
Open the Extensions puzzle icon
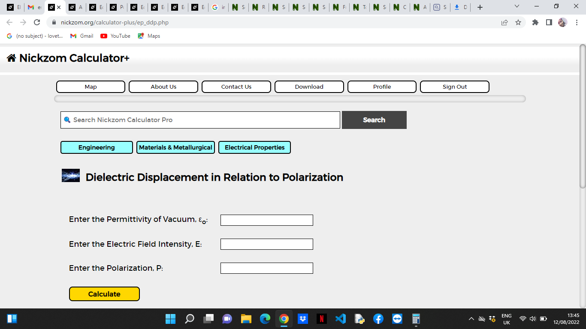click(x=535, y=22)
